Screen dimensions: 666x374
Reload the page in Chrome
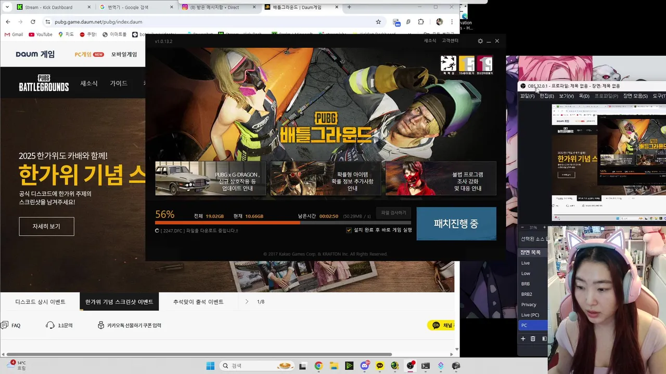(33, 22)
